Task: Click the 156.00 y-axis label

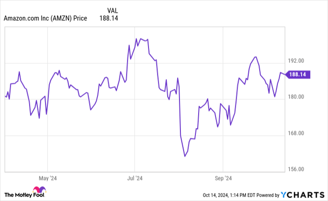Action: (296, 170)
